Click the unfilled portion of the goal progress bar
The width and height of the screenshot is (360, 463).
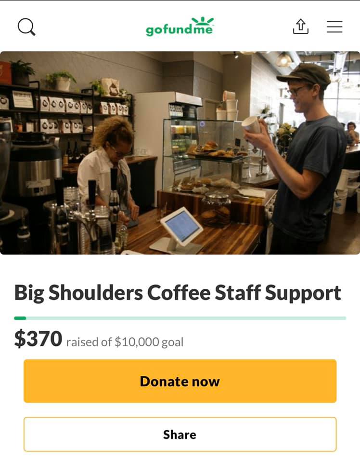pos(186,318)
